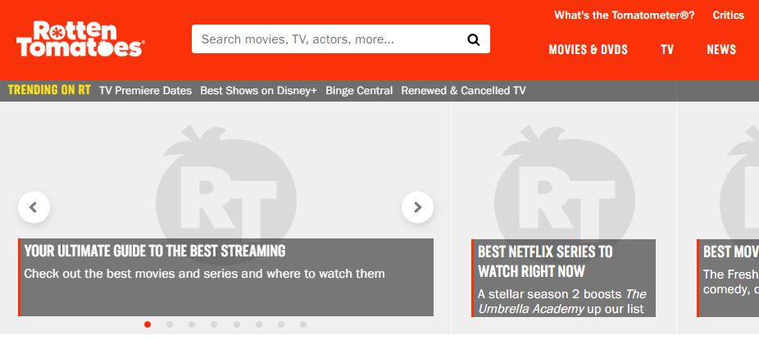Jump to the last carousel dot
This screenshot has width=759, height=340.
click(302, 324)
